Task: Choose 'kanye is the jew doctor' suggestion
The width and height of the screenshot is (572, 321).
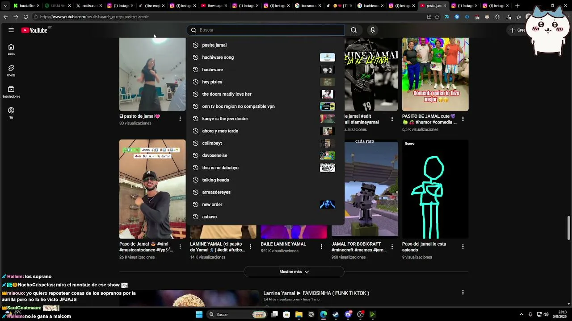Action: 265,119
